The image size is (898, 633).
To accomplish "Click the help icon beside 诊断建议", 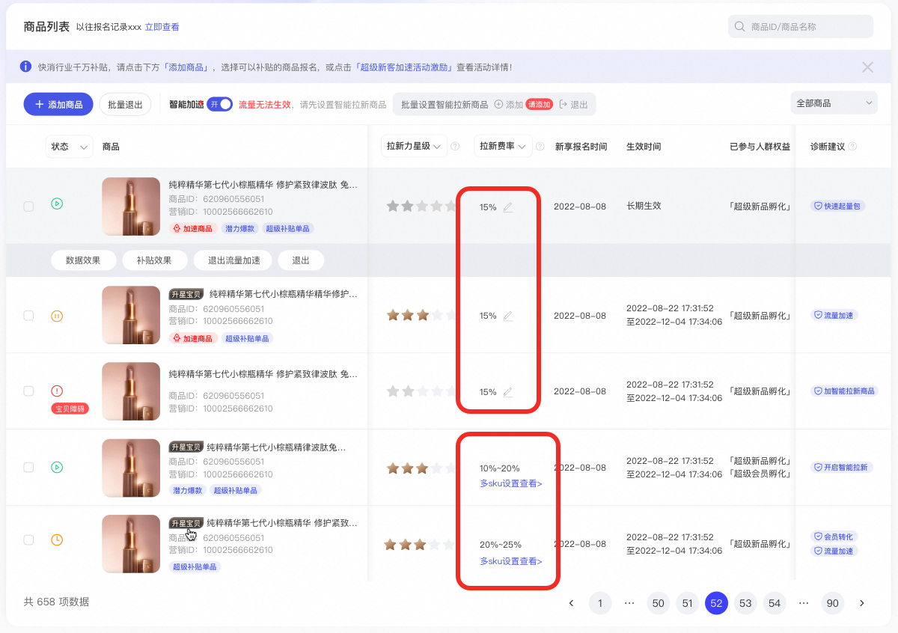I will click(x=852, y=147).
